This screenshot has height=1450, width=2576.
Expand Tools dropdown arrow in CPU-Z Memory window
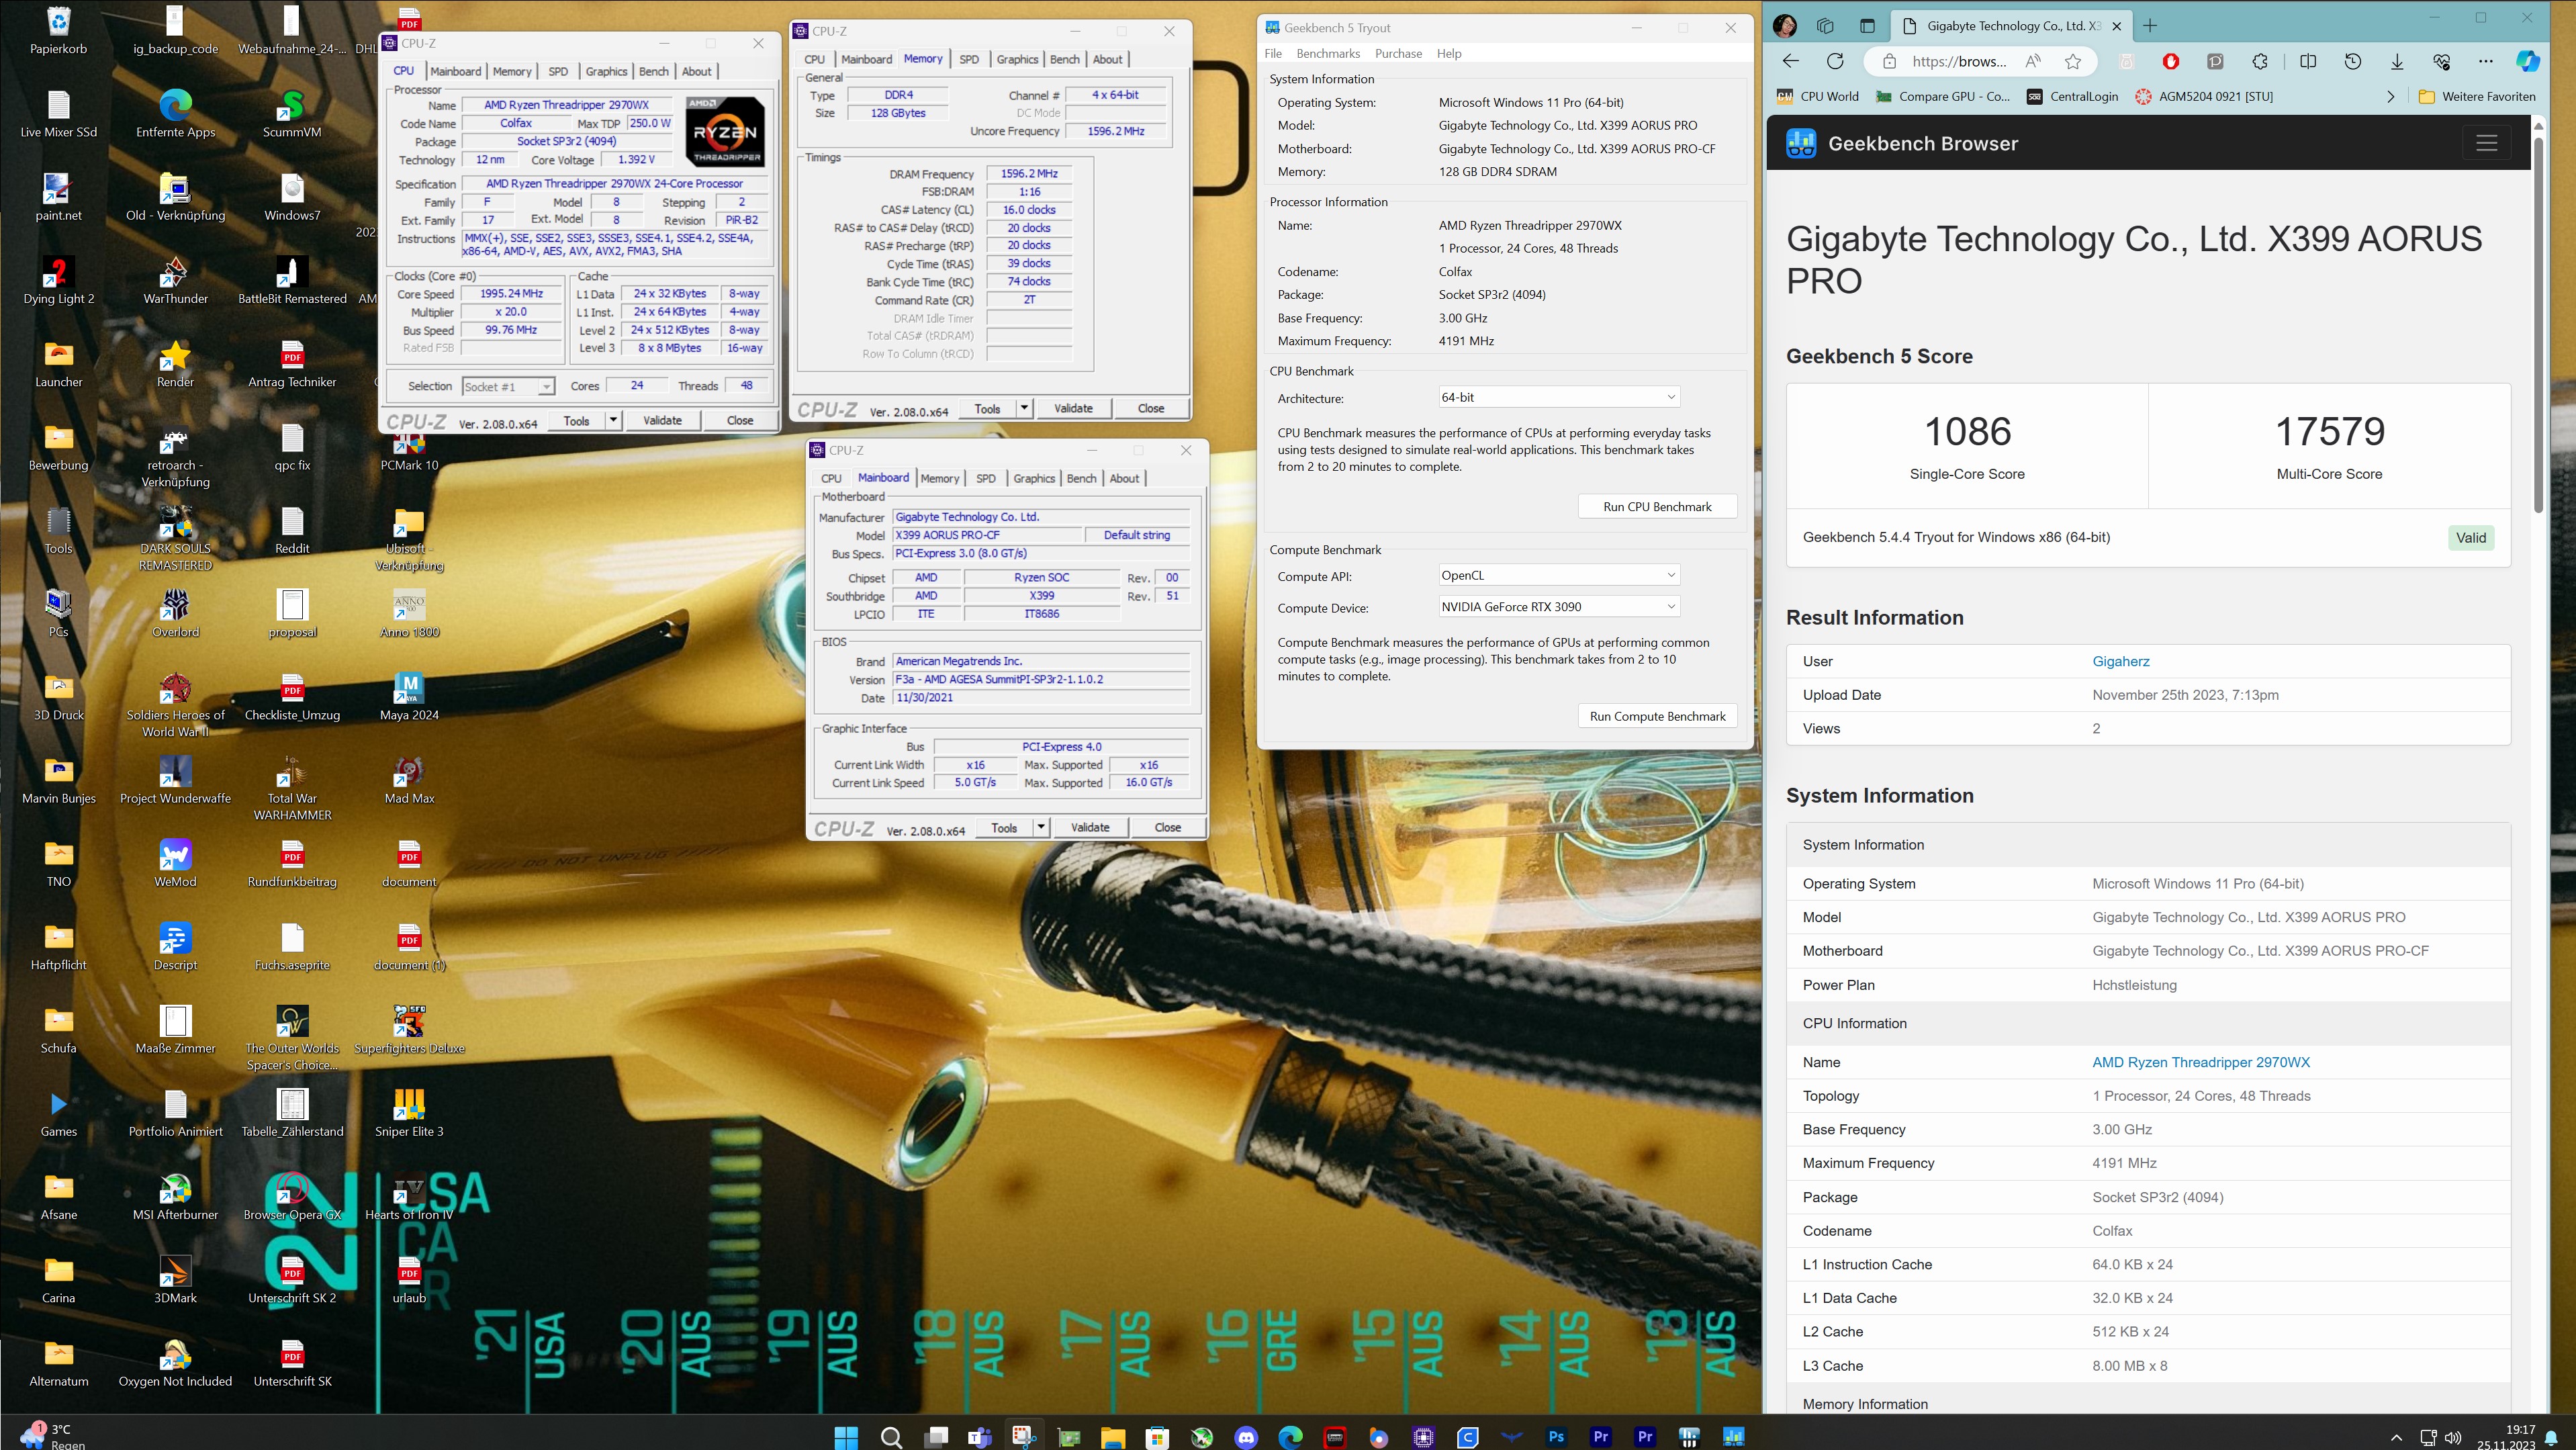click(1024, 408)
